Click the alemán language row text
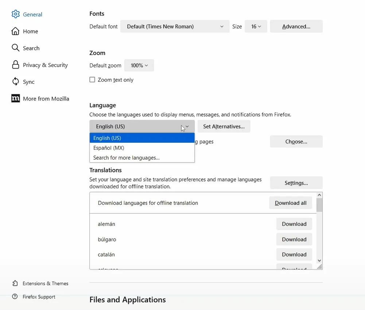 (x=106, y=224)
